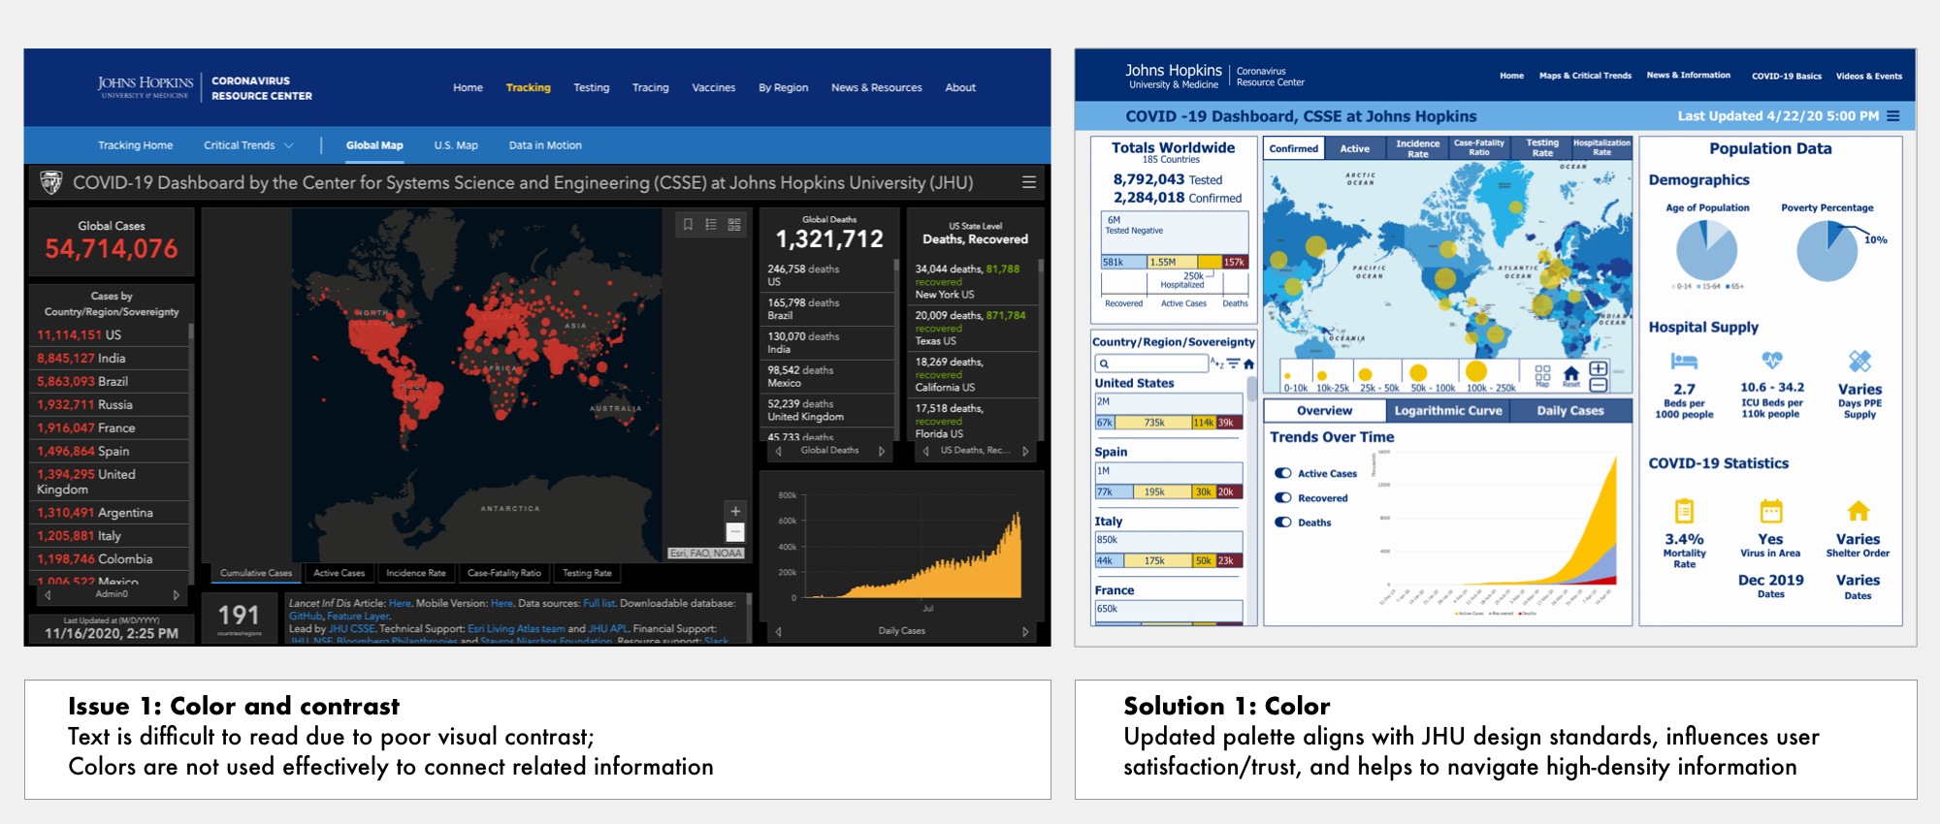Open hamburger menu in dark dashboard title bar
The image size is (1940, 824).
[x=1029, y=182]
